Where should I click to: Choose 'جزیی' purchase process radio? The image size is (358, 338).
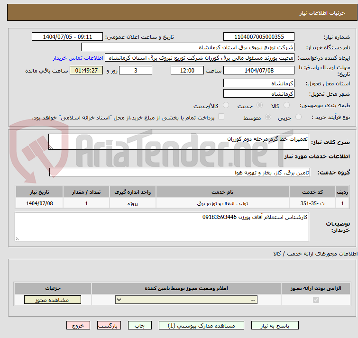pyautogui.click(x=298, y=117)
